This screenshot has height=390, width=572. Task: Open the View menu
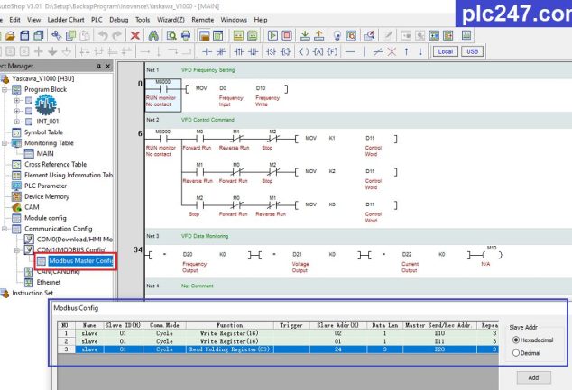[34, 20]
